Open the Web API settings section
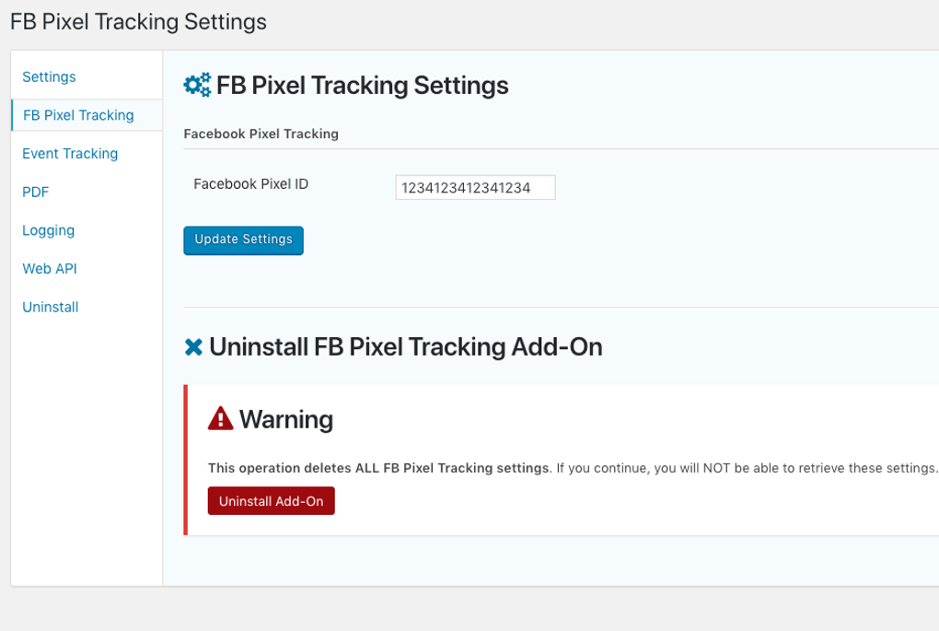 point(49,268)
